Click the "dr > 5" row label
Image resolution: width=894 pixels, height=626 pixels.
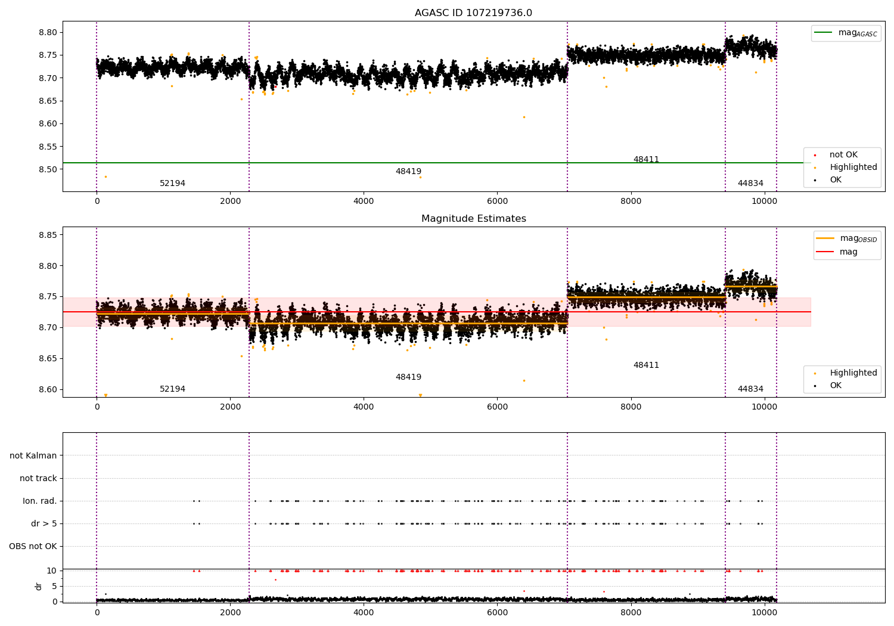(44, 524)
